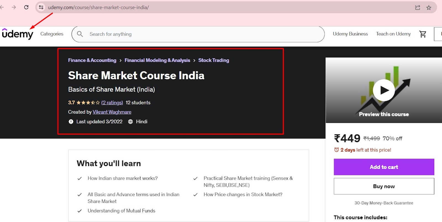The height and width of the screenshot is (222, 442).
Task: Click the browser forward arrow
Action: [x=14, y=7]
